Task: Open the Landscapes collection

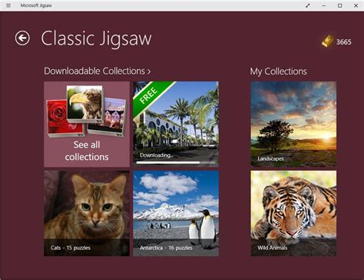Action: tap(293, 125)
